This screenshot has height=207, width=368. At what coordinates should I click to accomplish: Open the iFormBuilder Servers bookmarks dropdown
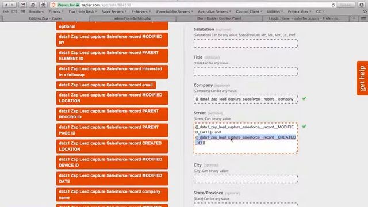[174, 11]
